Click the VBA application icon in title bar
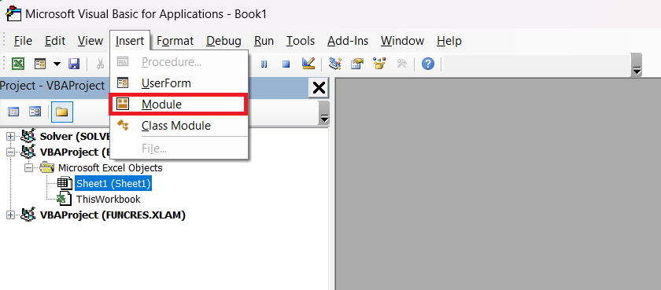This screenshot has width=661, height=290. click(13, 13)
